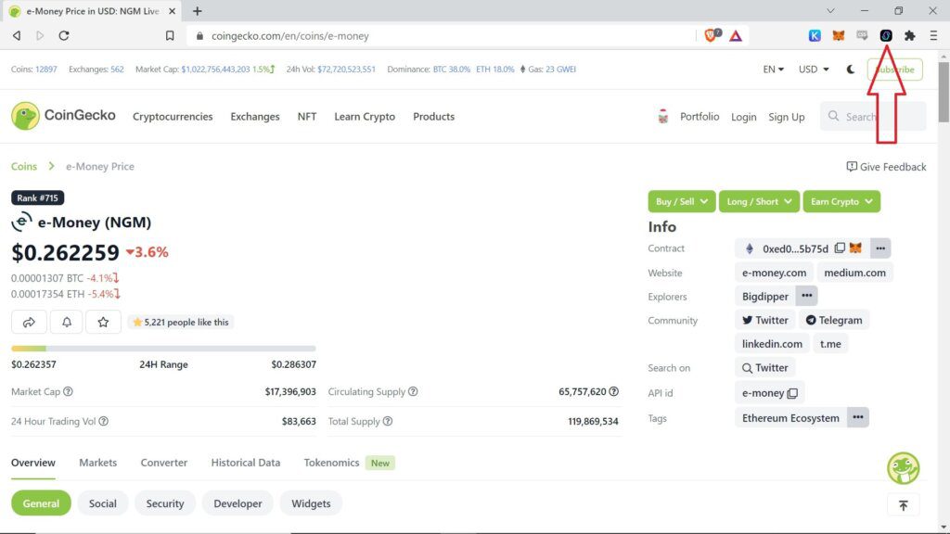Viewport: 950px width, 534px height.
Task: Focus the Search input field
Action: click(x=873, y=116)
